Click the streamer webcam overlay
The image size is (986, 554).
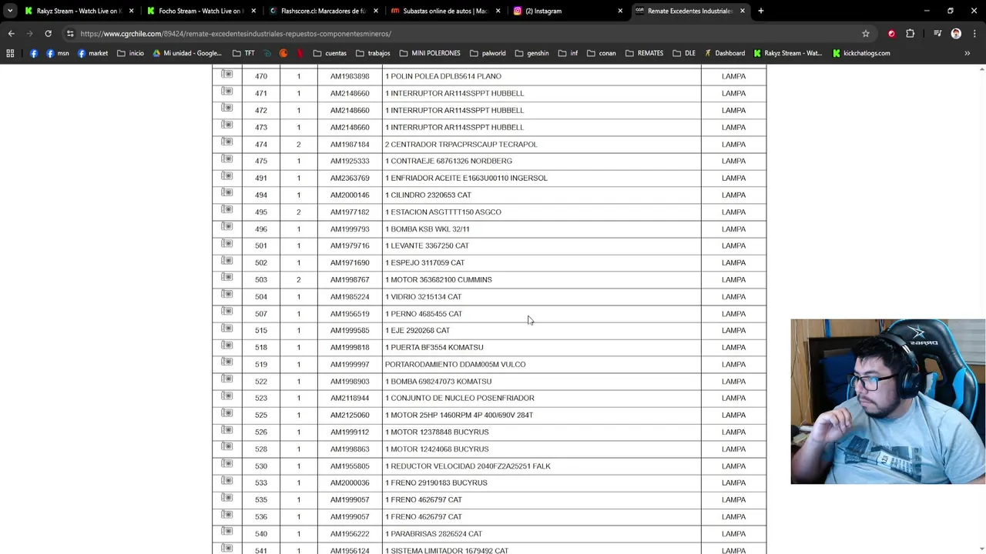887,402
